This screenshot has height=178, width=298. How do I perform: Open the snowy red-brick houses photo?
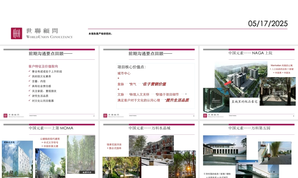tap(151, 150)
